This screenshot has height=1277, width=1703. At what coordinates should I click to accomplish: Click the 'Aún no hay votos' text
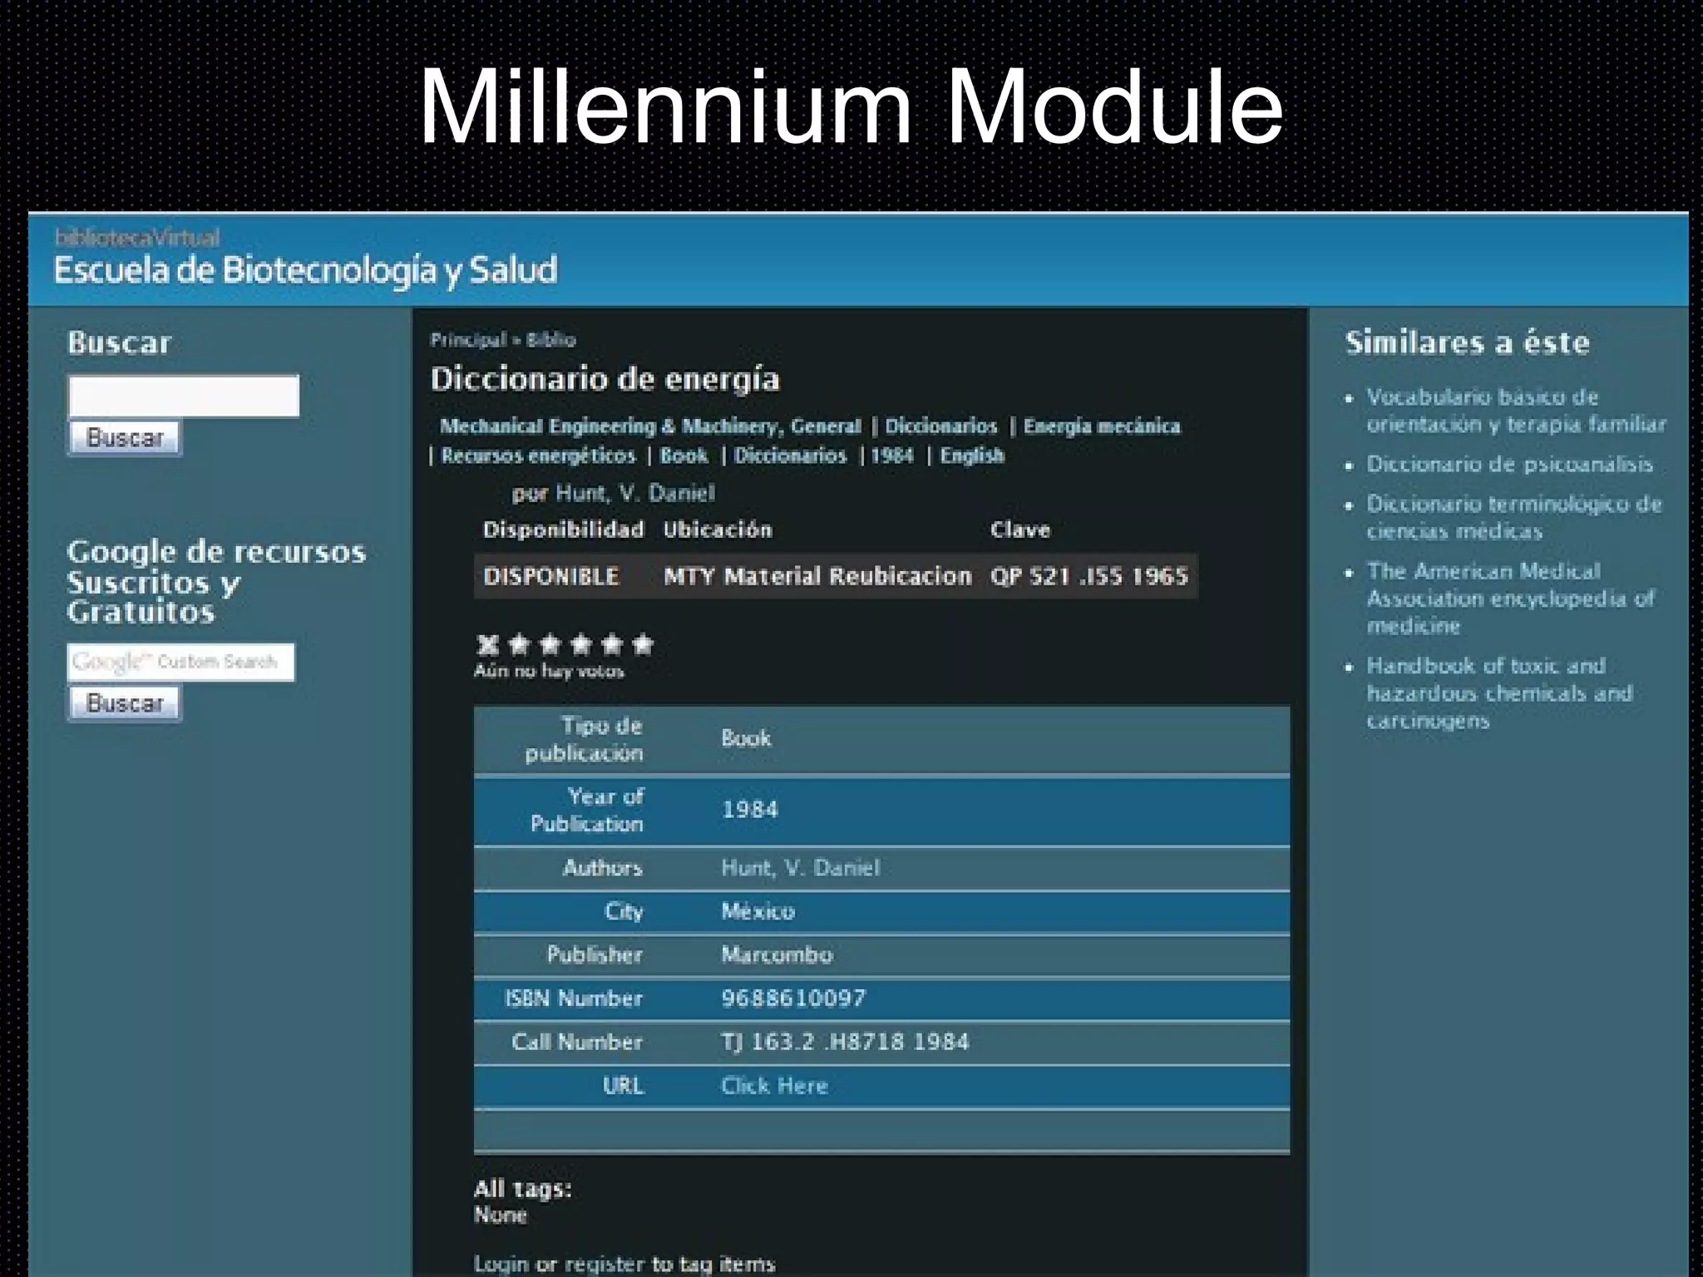[x=549, y=671]
